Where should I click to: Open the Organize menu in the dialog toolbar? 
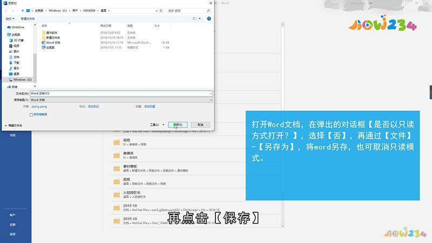click(x=10, y=18)
